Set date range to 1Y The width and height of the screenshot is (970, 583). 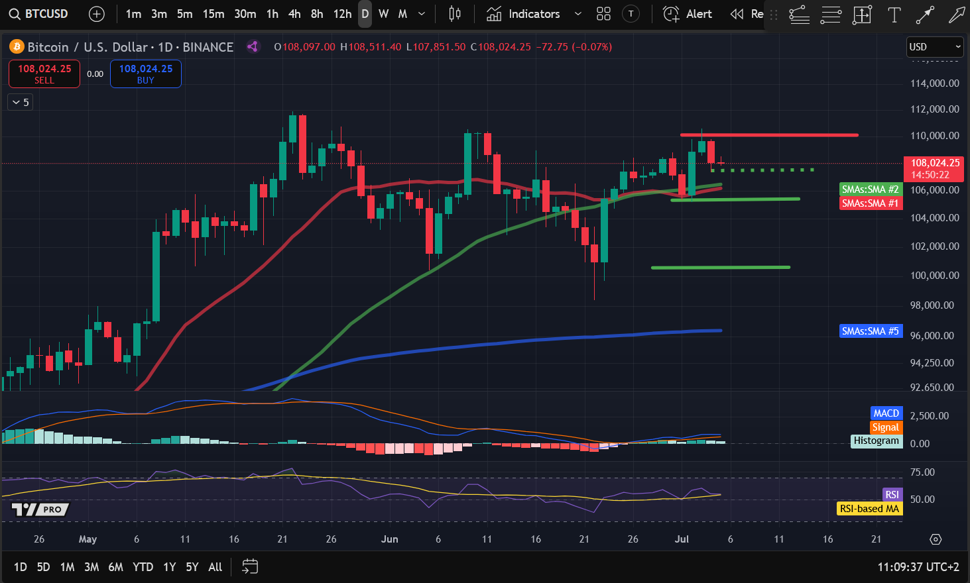point(170,567)
